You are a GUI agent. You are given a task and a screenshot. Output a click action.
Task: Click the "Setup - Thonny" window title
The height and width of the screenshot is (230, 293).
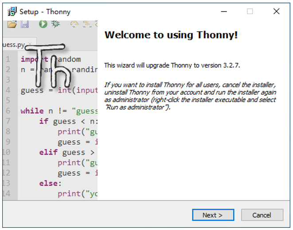point(45,12)
